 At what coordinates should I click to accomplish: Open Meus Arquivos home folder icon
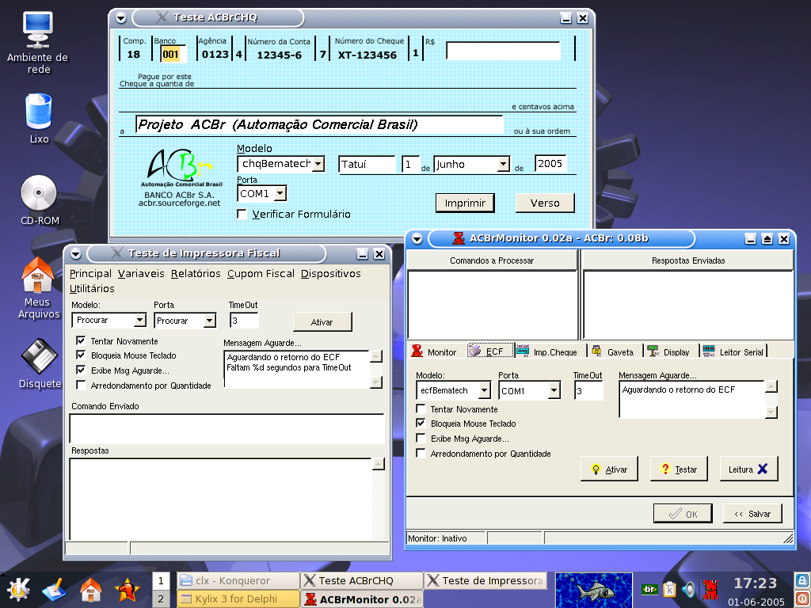pyautogui.click(x=38, y=275)
